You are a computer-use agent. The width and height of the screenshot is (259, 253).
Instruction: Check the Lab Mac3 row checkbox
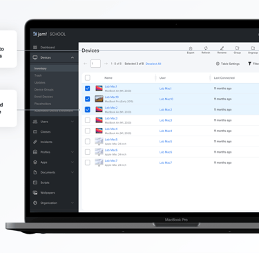(x=88, y=120)
